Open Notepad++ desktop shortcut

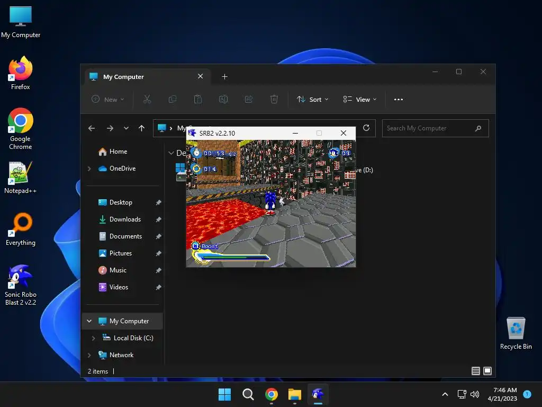tap(21, 178)
